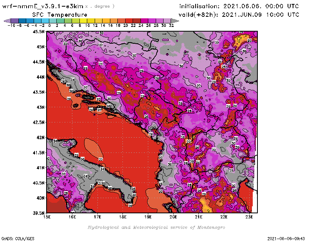
Task: Click the '42.5N' latitude axis label
Action: [38, 122]
